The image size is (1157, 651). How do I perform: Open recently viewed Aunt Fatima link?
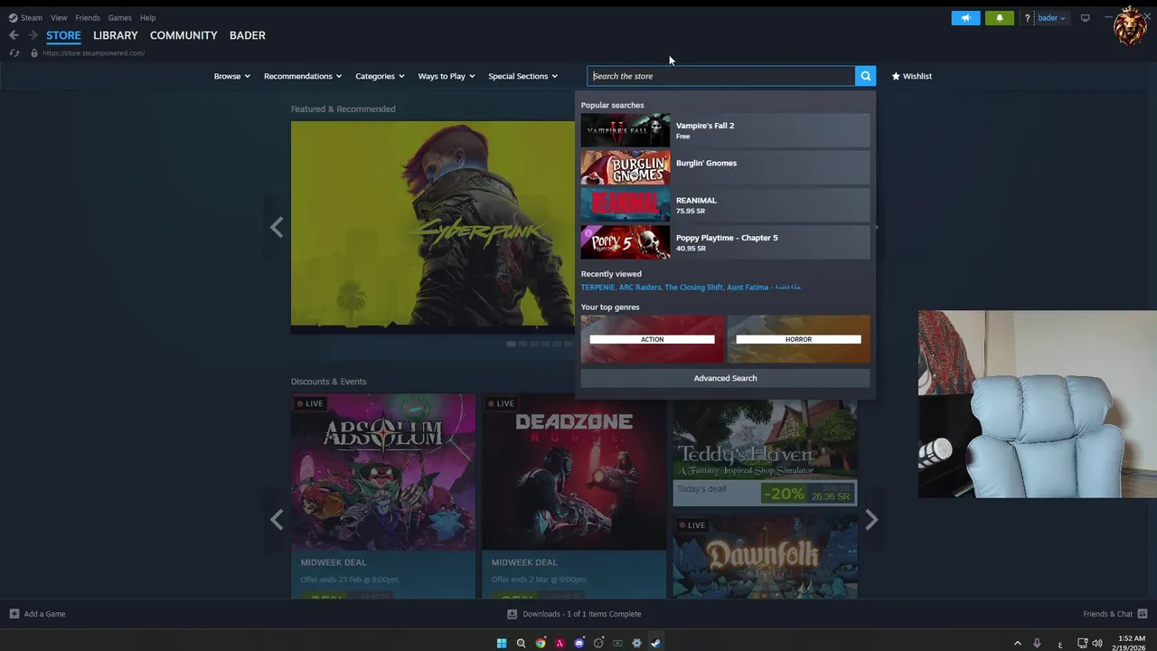tap(764, 288)
